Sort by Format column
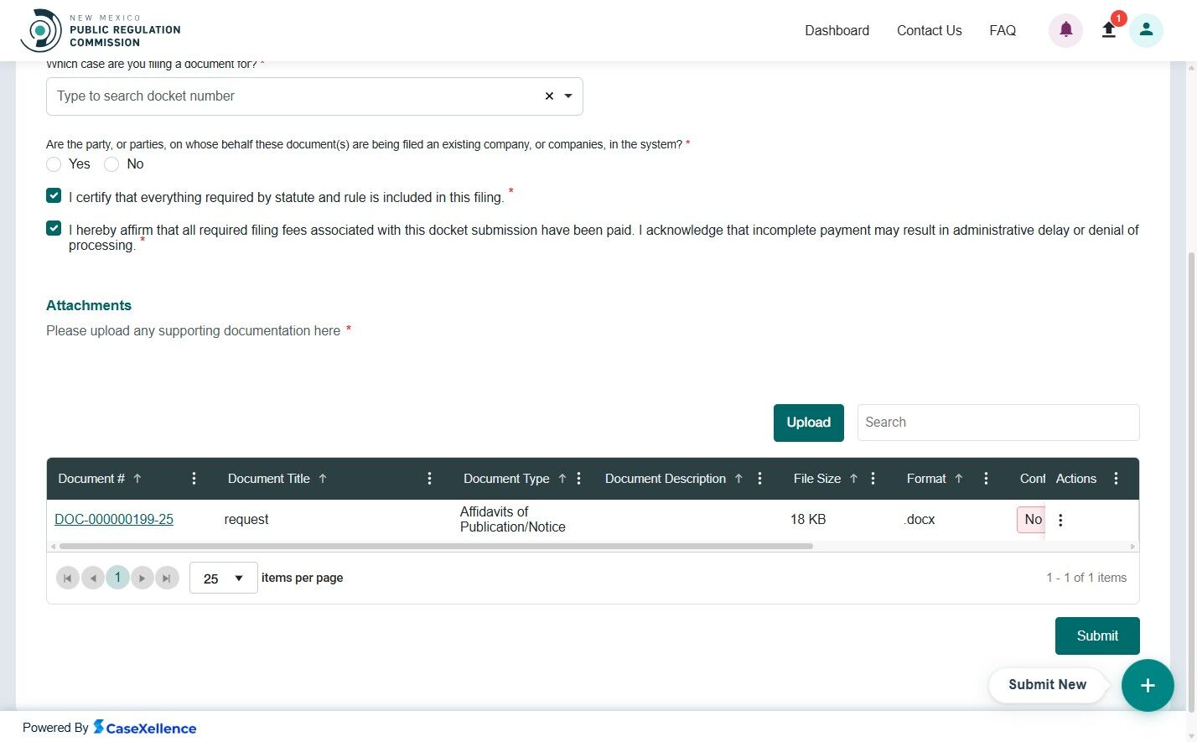 [959, 479]
